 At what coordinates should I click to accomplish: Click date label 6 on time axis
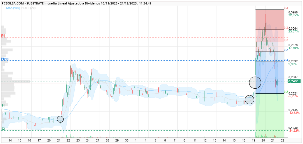pos(165,140)
